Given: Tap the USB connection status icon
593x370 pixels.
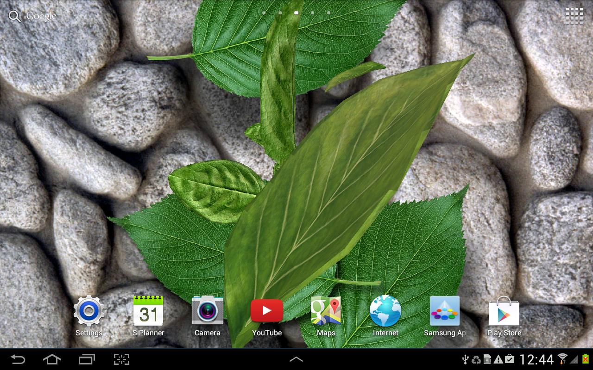Looking at the screenshot, I should (x=466, y=359).
